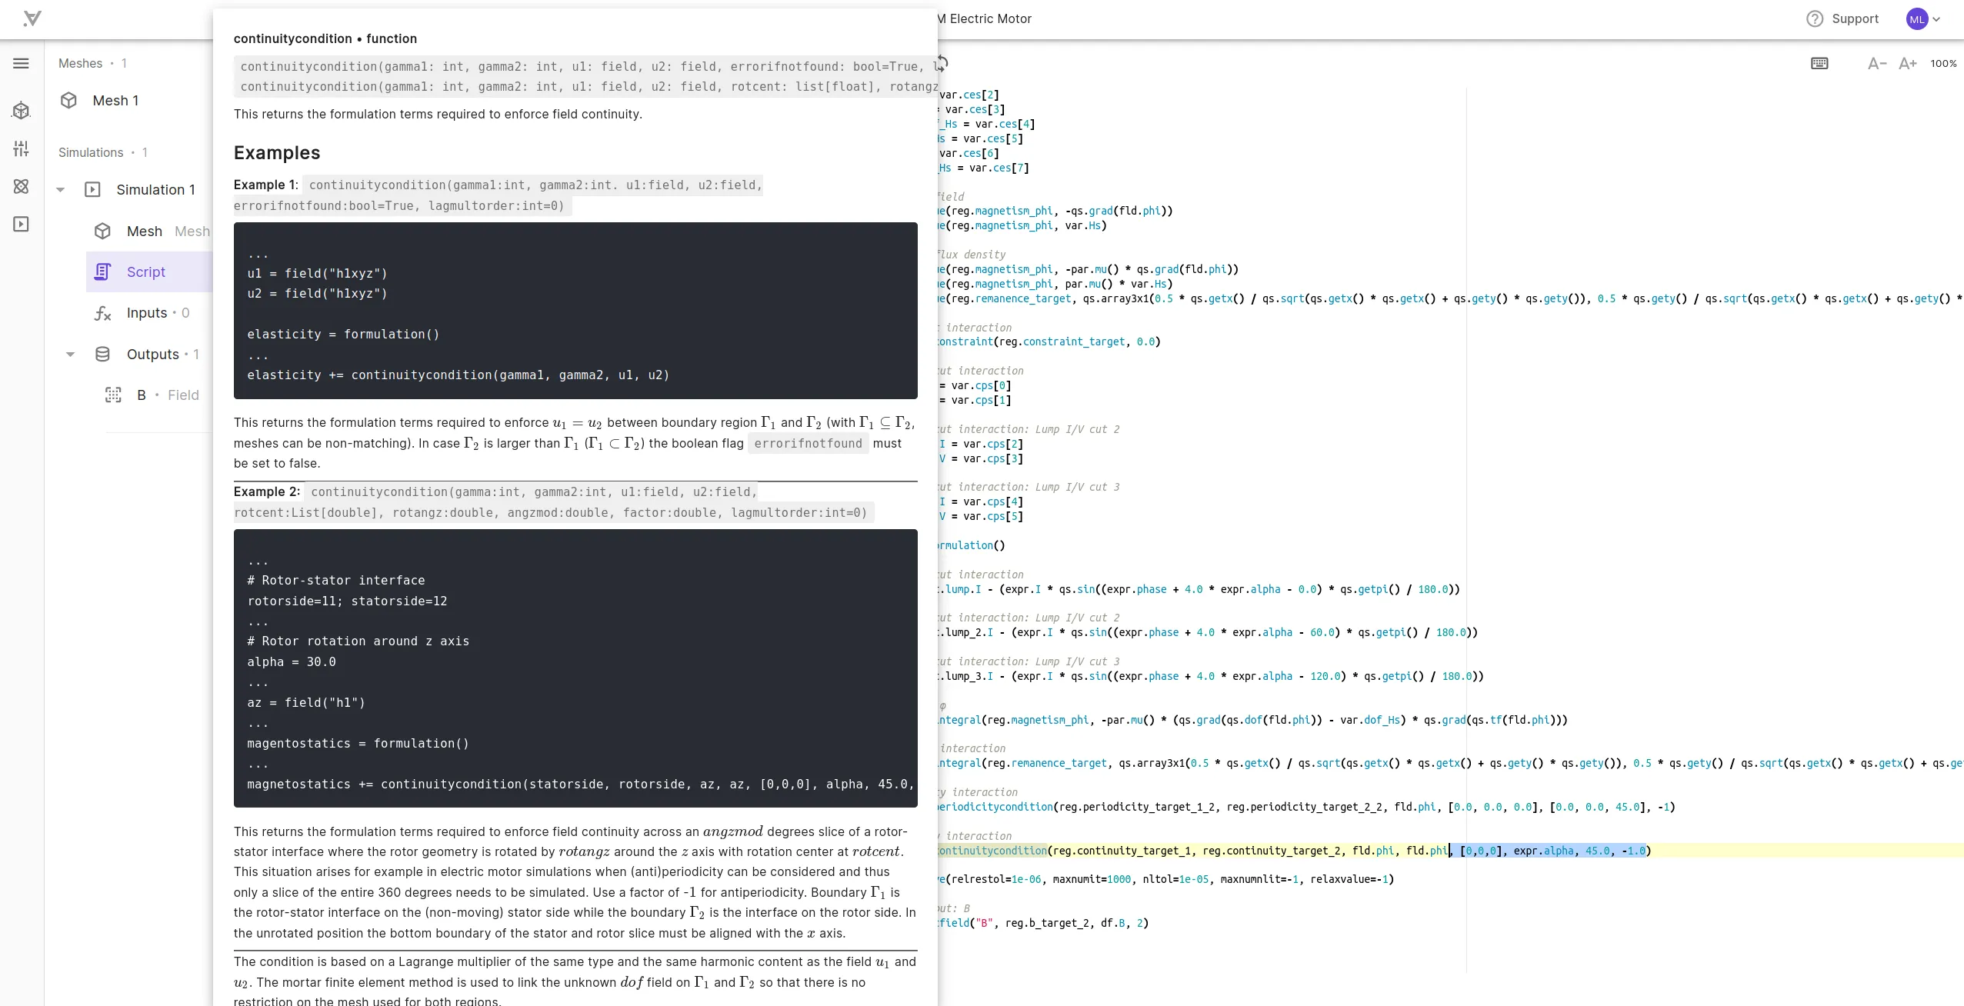The image size is (1964, 1006).
Task: Select the Simulation 1 tree item
Action: [155, 189]
